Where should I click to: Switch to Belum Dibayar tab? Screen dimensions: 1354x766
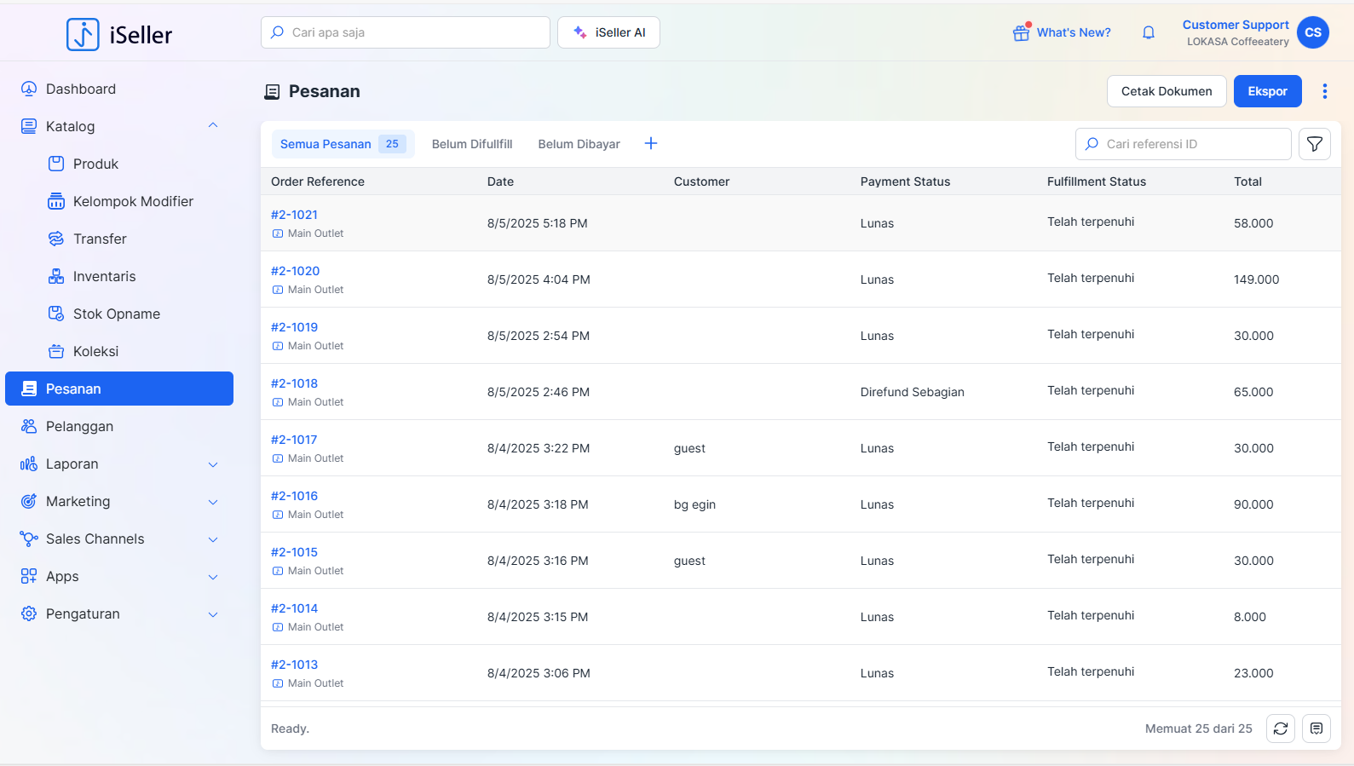pos(579,144)
